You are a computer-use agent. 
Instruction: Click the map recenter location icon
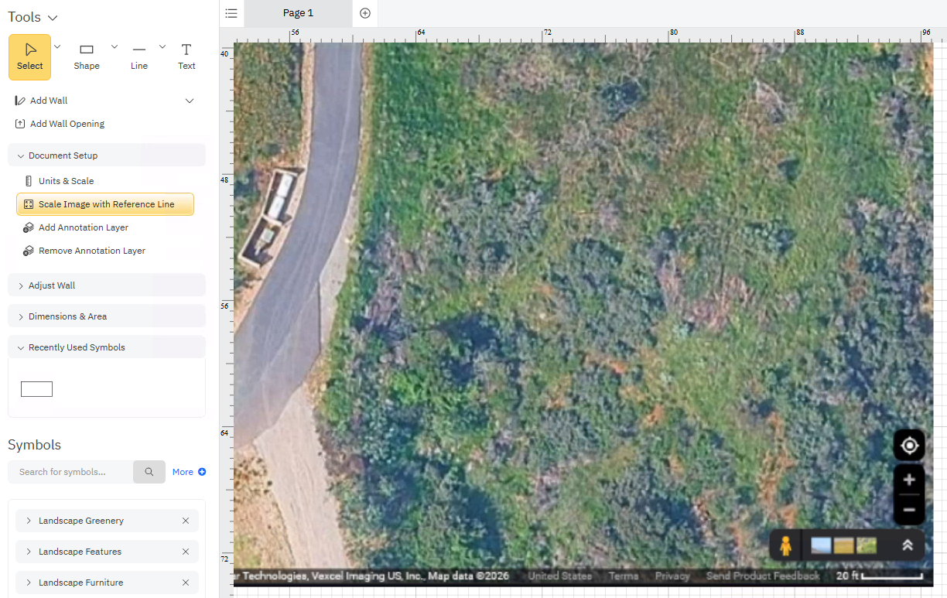(x=909, y=446)
